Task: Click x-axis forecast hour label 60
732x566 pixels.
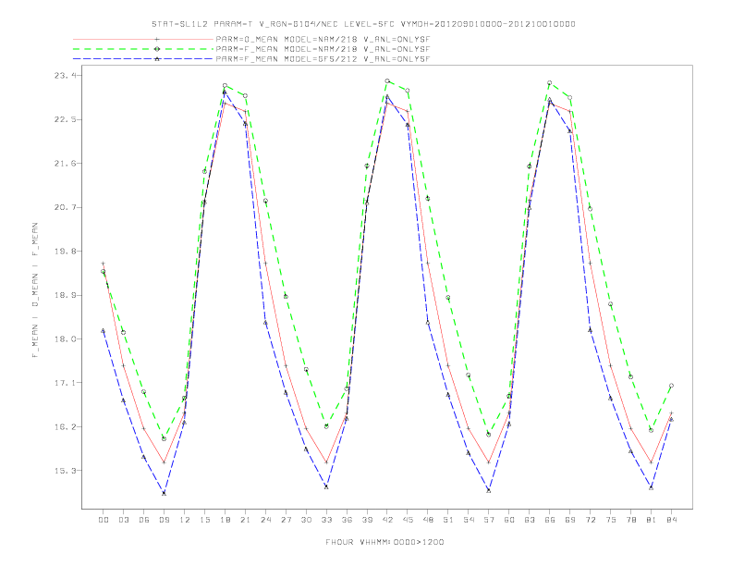Action: pos(509,520)
